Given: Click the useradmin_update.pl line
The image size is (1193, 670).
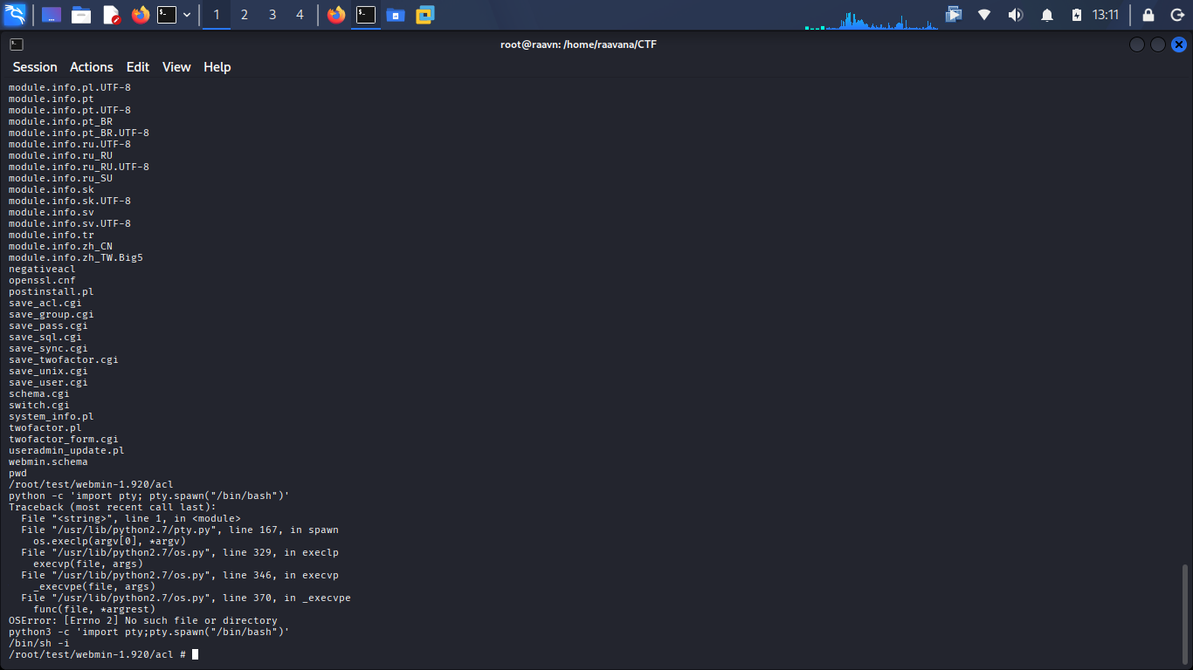Looking at the screenshot, I should pyautogui.click(x=66, y=450).
